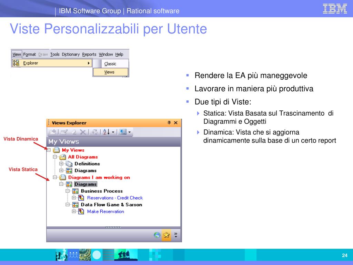Image resolution: width=353 pixels, height=265 pixels.
Task: Collapse the All Diagrams node
Action: pos(55,157)
